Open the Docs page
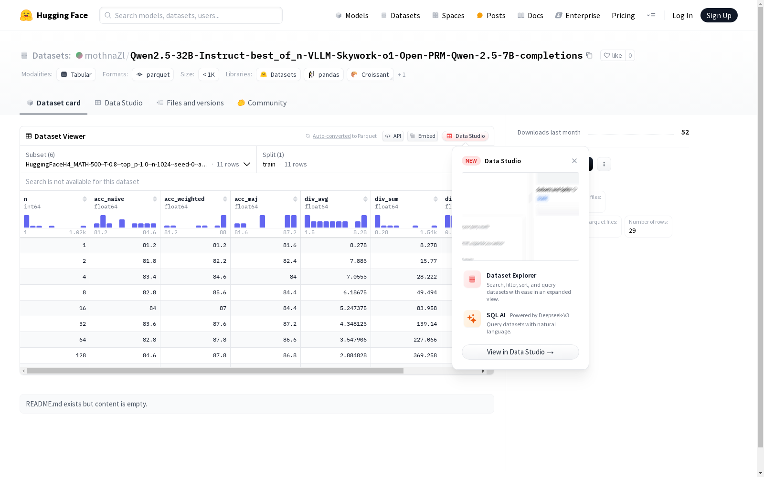764x477 pixels. (x=531, y=15)
